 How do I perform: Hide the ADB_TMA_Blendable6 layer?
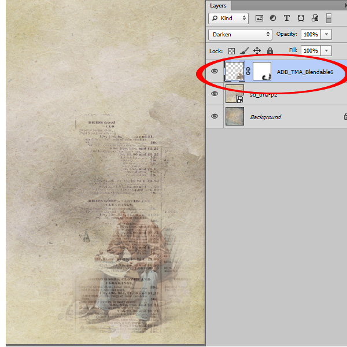[x=214, y=71]
